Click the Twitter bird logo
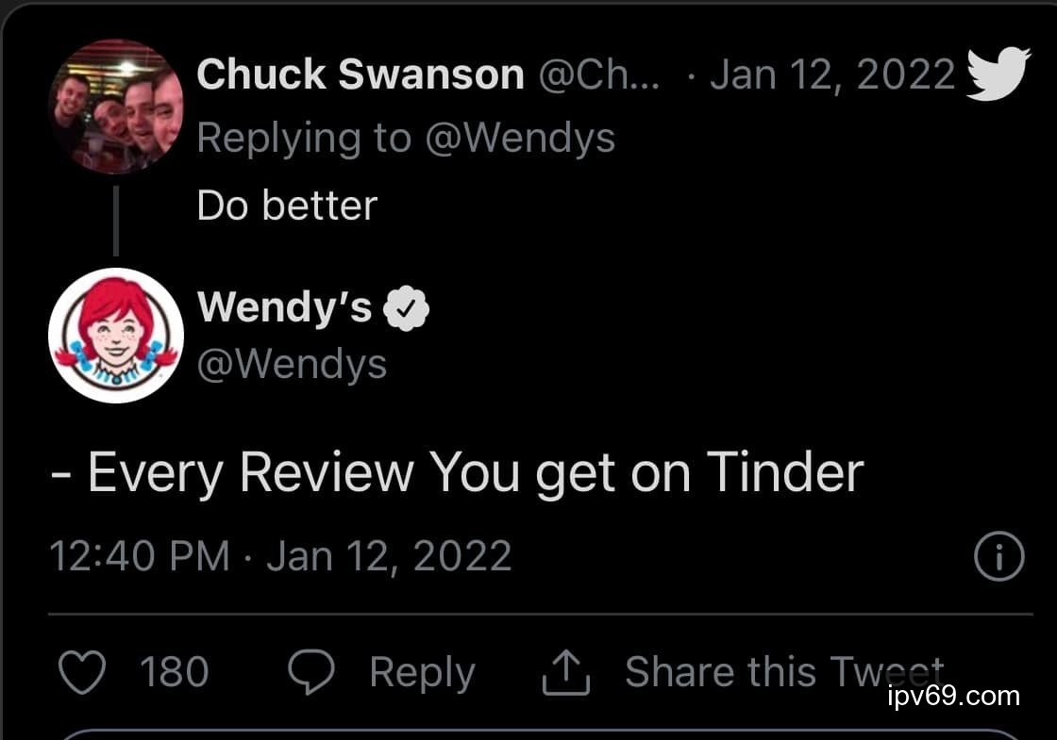 click(998, 73)
